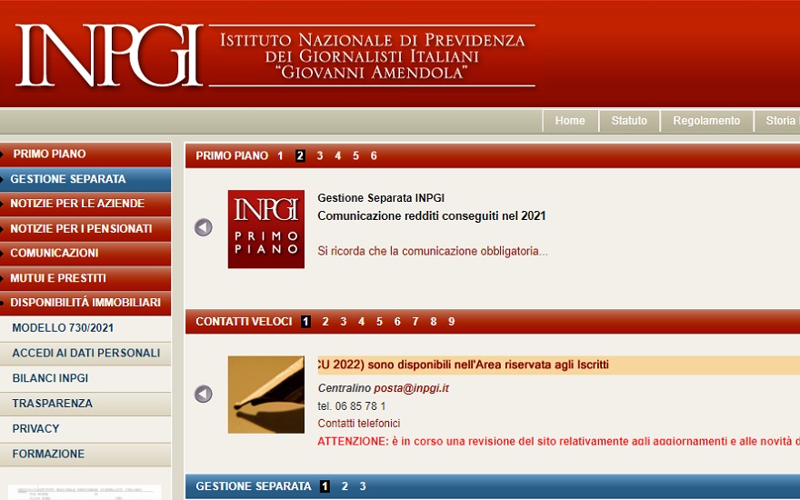The width and height of the screenshot is (800, 500).
Task: Open Notizie per le Aziende section
Action: [85, 204]
